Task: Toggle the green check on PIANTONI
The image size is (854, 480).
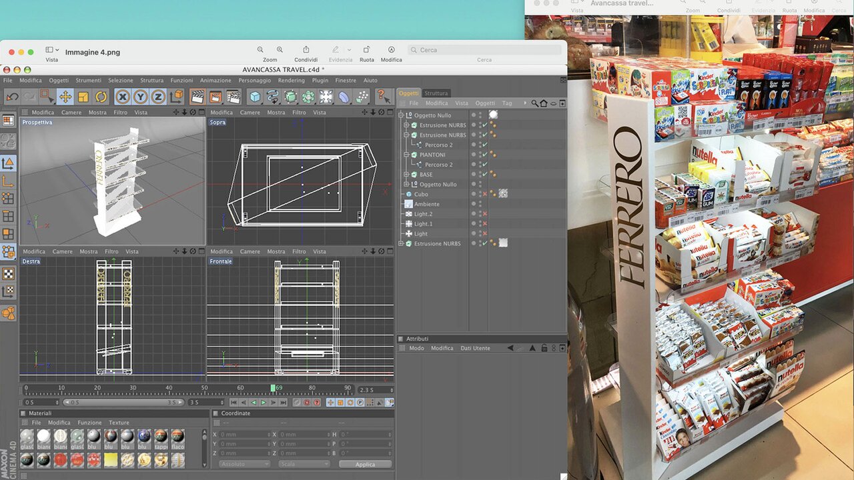Action: [x=485, y=155]
